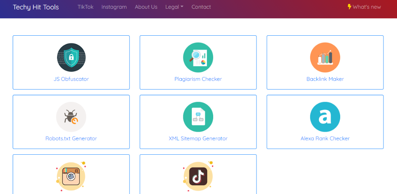Click the lightning bolt icon beside What's new

(349, 7)
